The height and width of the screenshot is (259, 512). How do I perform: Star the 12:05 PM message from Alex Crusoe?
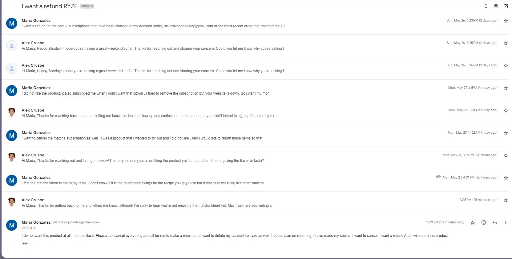tap(506, 200)
